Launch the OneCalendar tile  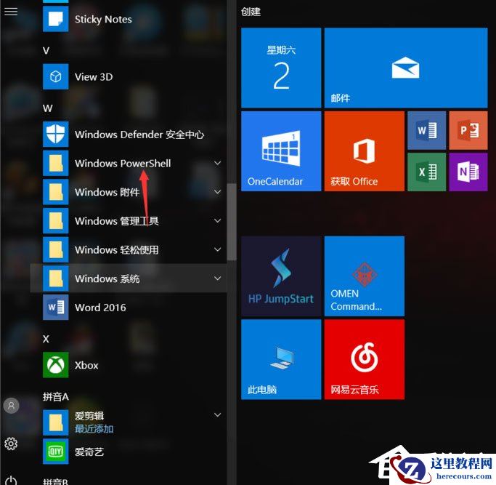(281, 151)
